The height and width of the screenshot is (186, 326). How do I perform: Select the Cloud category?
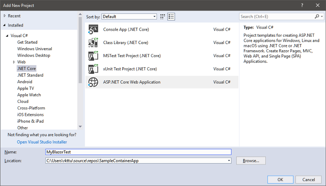[x=23, y=101]
